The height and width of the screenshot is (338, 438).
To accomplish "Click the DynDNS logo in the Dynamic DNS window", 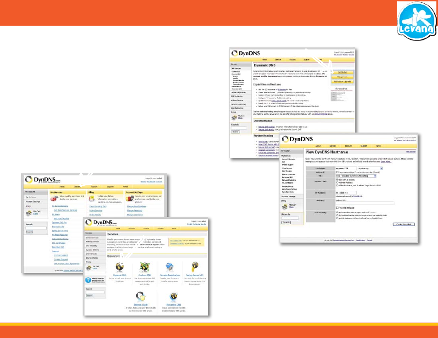I will point(246,53).
